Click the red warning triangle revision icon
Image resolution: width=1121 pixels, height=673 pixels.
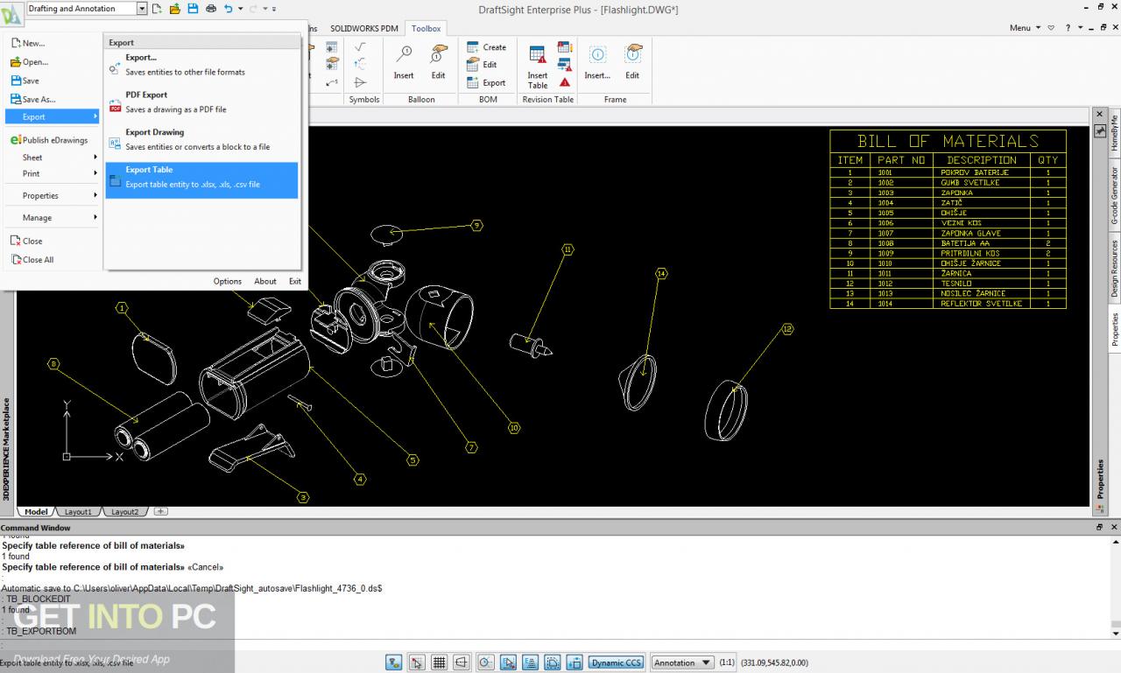click(x=565, y=82)
